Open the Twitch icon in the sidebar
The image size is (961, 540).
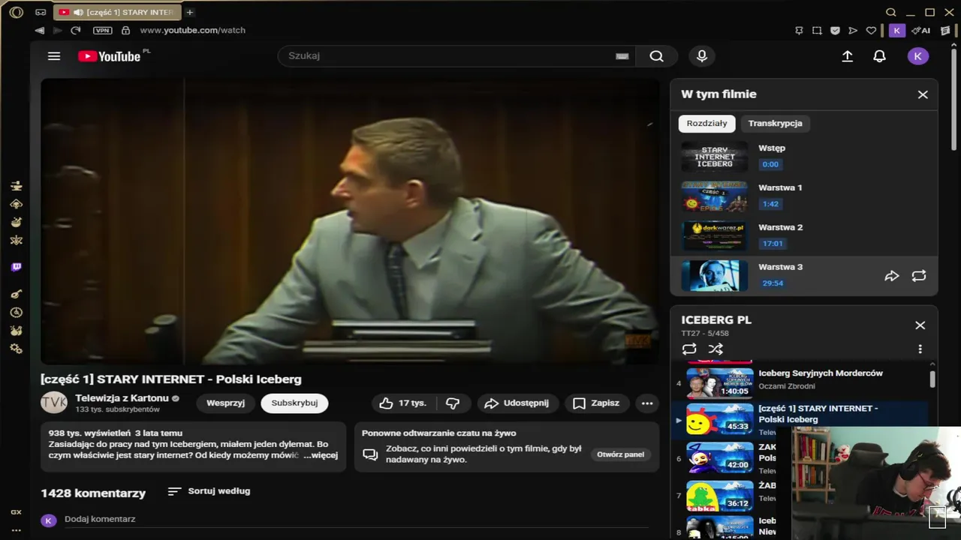tap(16, 267)
